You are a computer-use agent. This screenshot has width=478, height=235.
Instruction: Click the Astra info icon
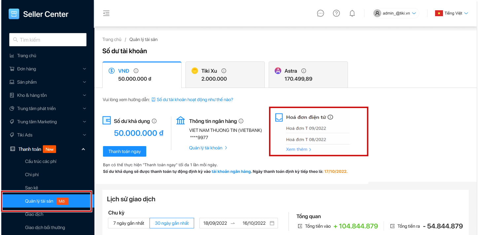pos(304,71)
